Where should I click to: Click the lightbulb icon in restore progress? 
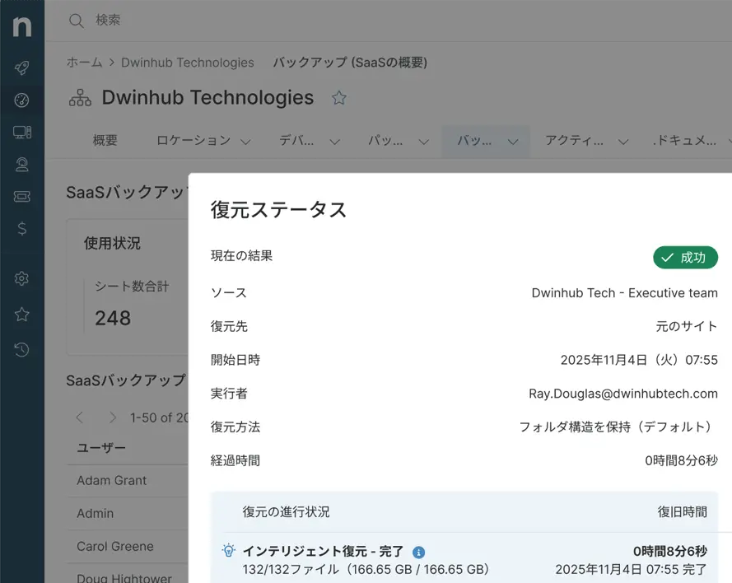(228, 550)
